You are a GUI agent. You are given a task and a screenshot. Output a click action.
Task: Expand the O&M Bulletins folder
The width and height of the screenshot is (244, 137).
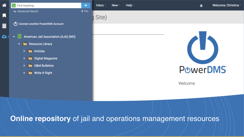coord(24,66)
